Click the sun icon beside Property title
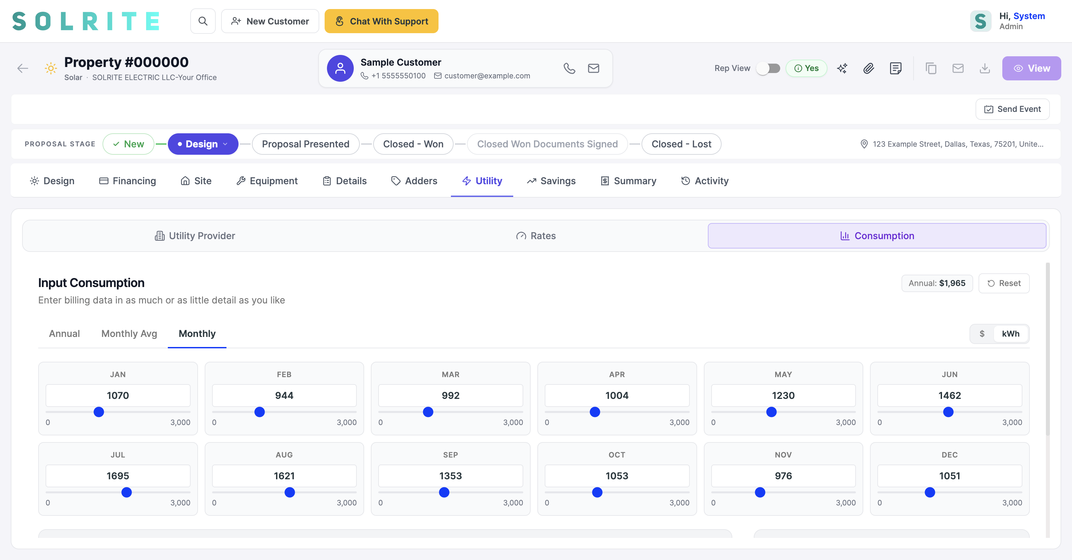 [51, 68]
